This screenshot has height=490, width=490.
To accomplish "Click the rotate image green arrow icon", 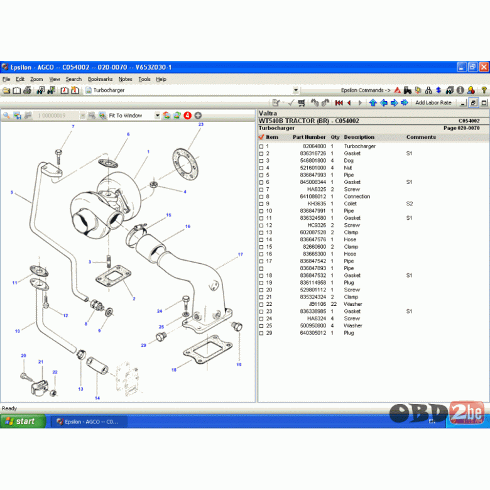I will pos(177,116).
